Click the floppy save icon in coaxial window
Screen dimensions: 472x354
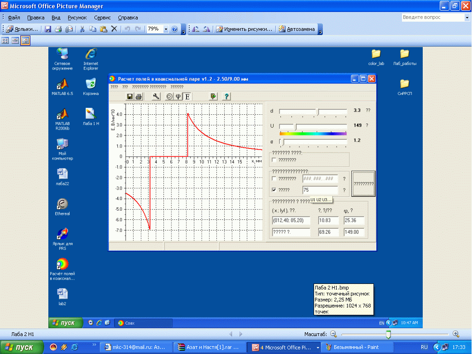[x=130, y=96]
